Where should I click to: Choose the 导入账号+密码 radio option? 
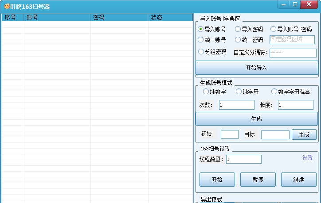coord(274,29)
